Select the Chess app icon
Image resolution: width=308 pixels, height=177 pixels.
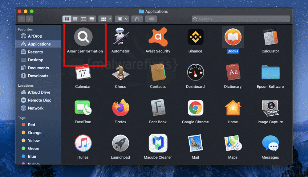(120, 72)
